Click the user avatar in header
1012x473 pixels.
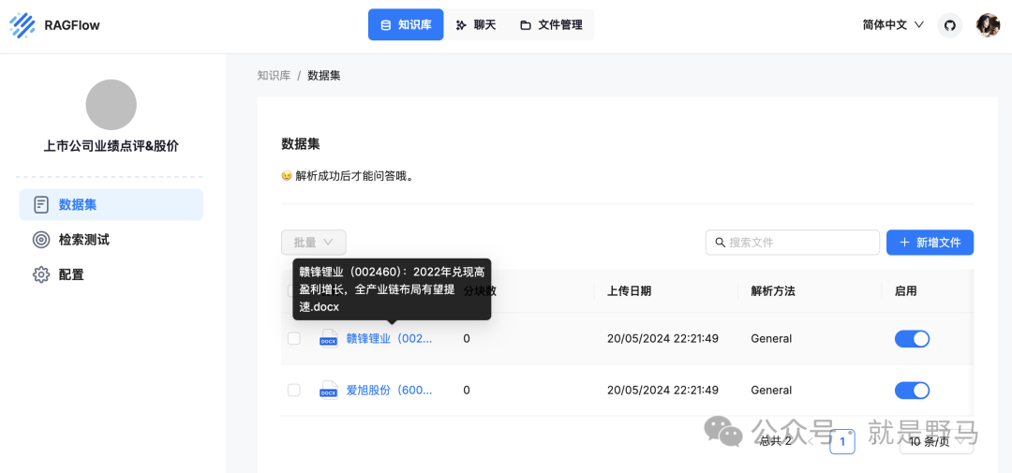pyautogui.click(x=988, y=25)
